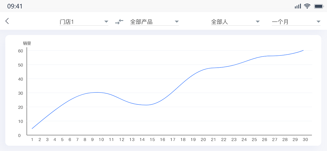Click the arrow beside 一个月

(x=318, y=22)
